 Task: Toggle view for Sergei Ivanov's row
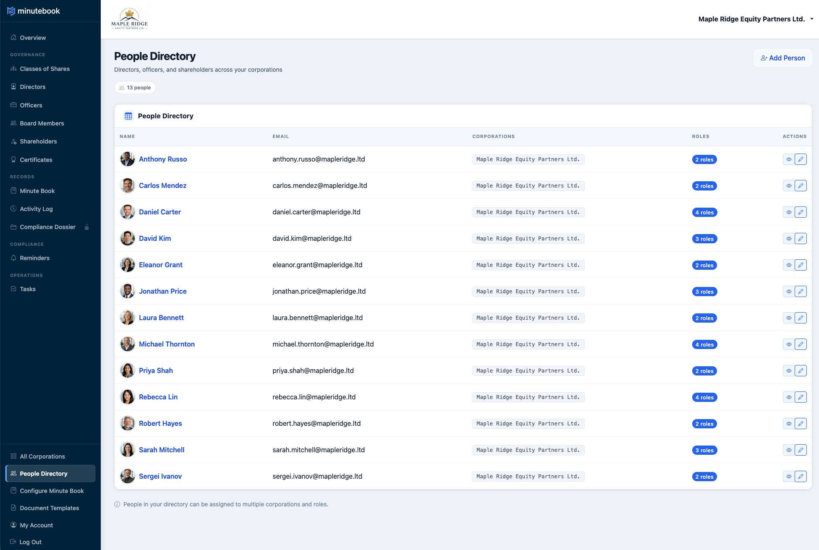tap(789, 476)
